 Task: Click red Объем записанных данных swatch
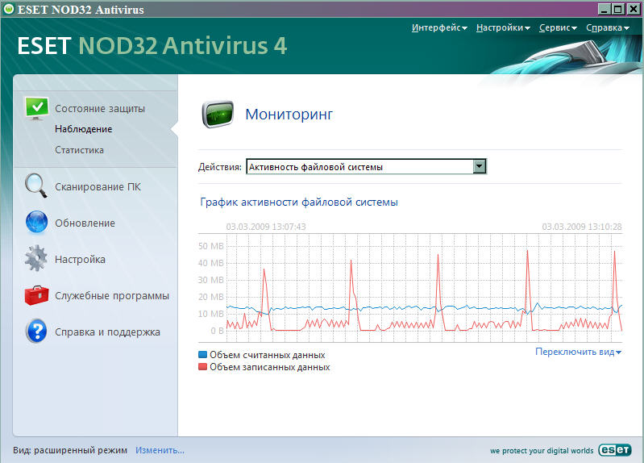point(202,367)
